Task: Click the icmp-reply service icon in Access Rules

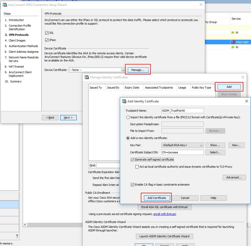Action: click(233, 42)
